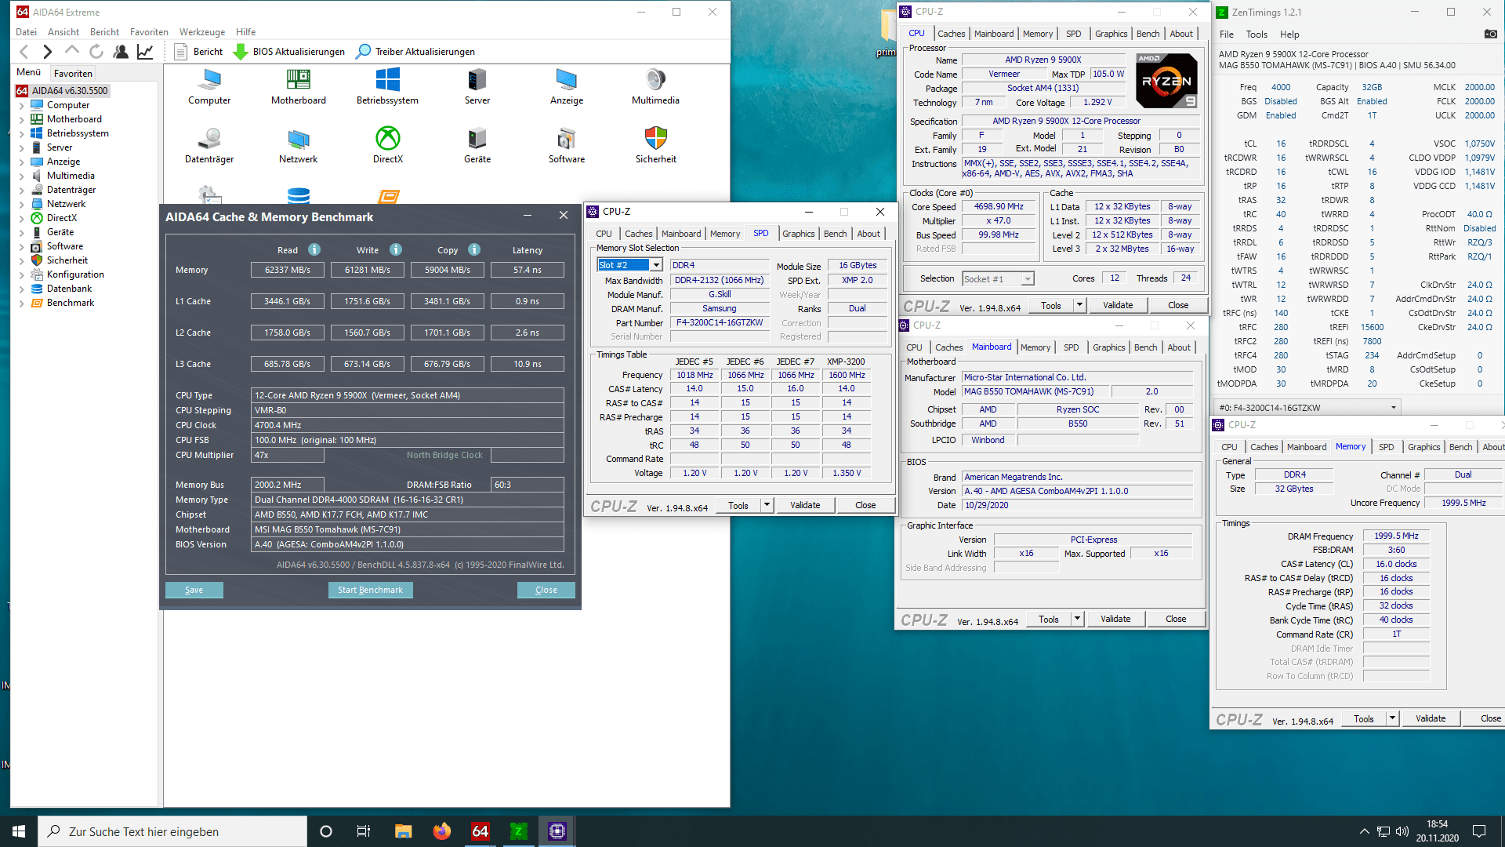Click the Copy info icon in benchmark
This screenshot has width=1505, height=847.
pos(474,249)
